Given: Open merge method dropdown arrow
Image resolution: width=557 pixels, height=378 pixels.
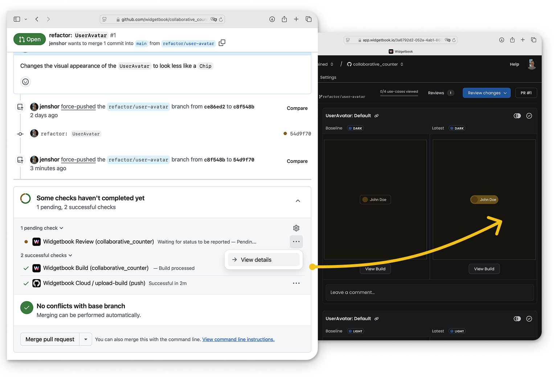Looking at the screenshot, I should tap(86, 339).
